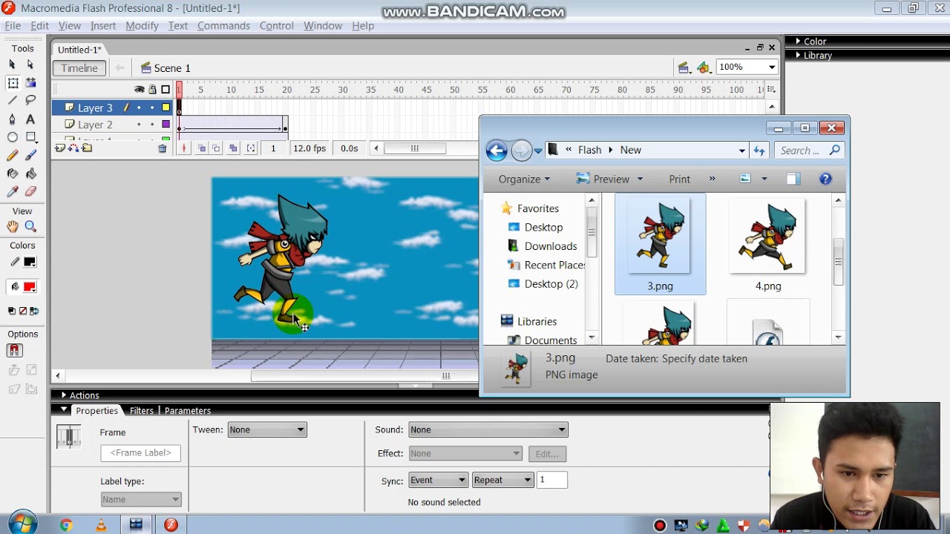
Task: Open the Tween dropdown
Action: point(267,429)
